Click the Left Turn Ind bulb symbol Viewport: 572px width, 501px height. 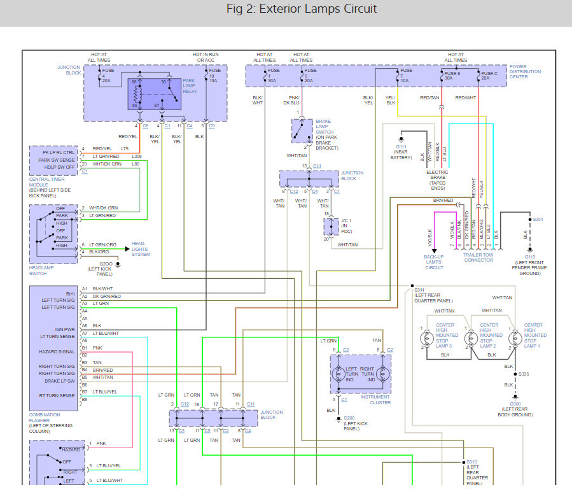pos(338,374)
